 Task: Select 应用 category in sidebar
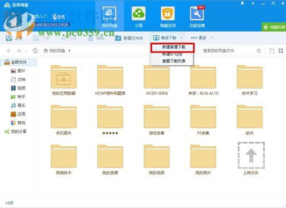coord(18,114)
